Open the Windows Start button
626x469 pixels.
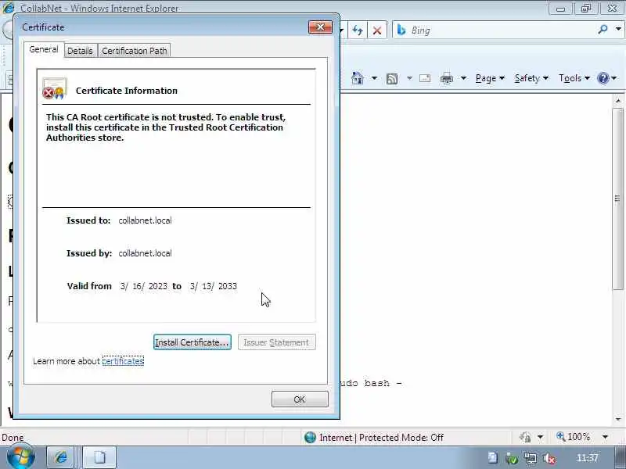pos(20,456)
